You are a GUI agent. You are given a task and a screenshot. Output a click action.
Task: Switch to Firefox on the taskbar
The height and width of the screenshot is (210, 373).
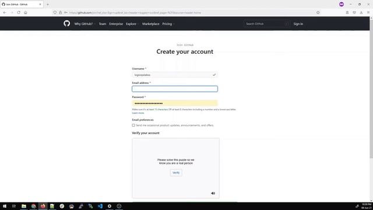click(x=43, y=206)
